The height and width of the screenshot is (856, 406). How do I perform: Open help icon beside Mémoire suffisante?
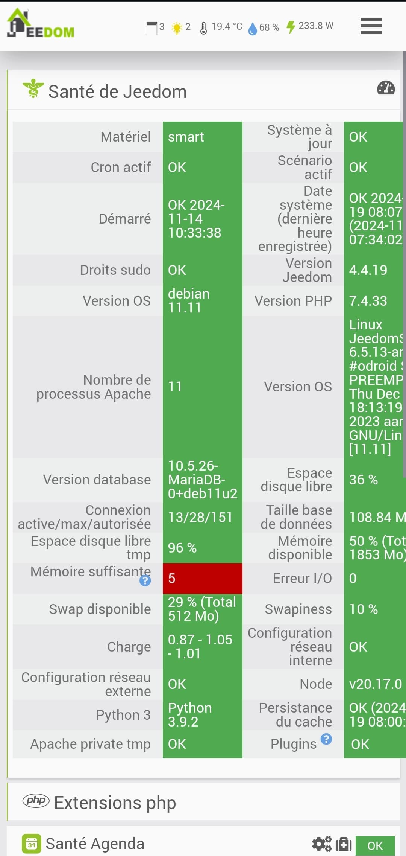145,581
